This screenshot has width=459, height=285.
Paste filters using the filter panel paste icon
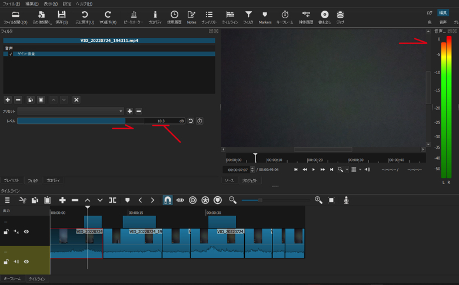(41, 100)
